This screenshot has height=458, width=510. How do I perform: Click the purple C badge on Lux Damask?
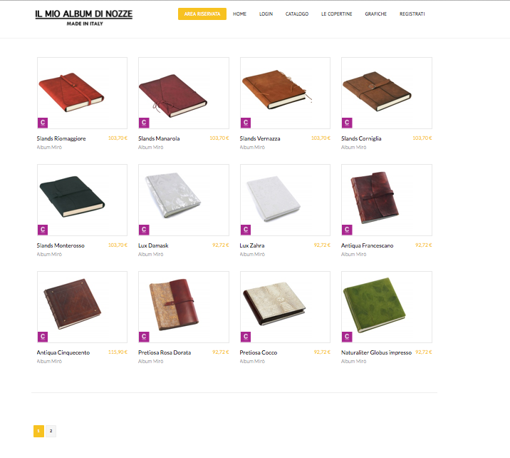point(144,230)
